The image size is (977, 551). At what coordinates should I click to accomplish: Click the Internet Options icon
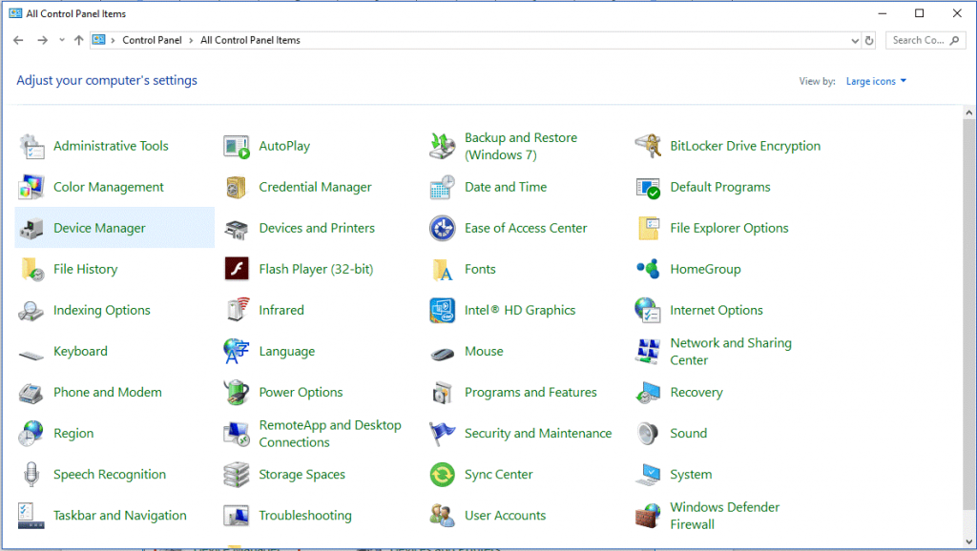click(x=648, y=311)
